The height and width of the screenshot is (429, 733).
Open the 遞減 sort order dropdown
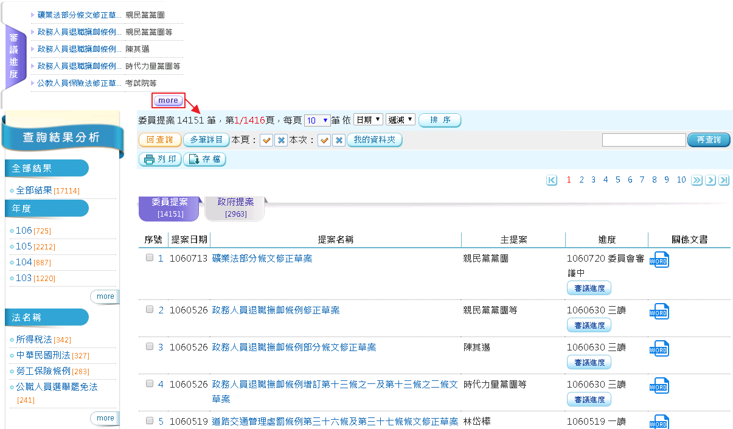pos(400,120)
